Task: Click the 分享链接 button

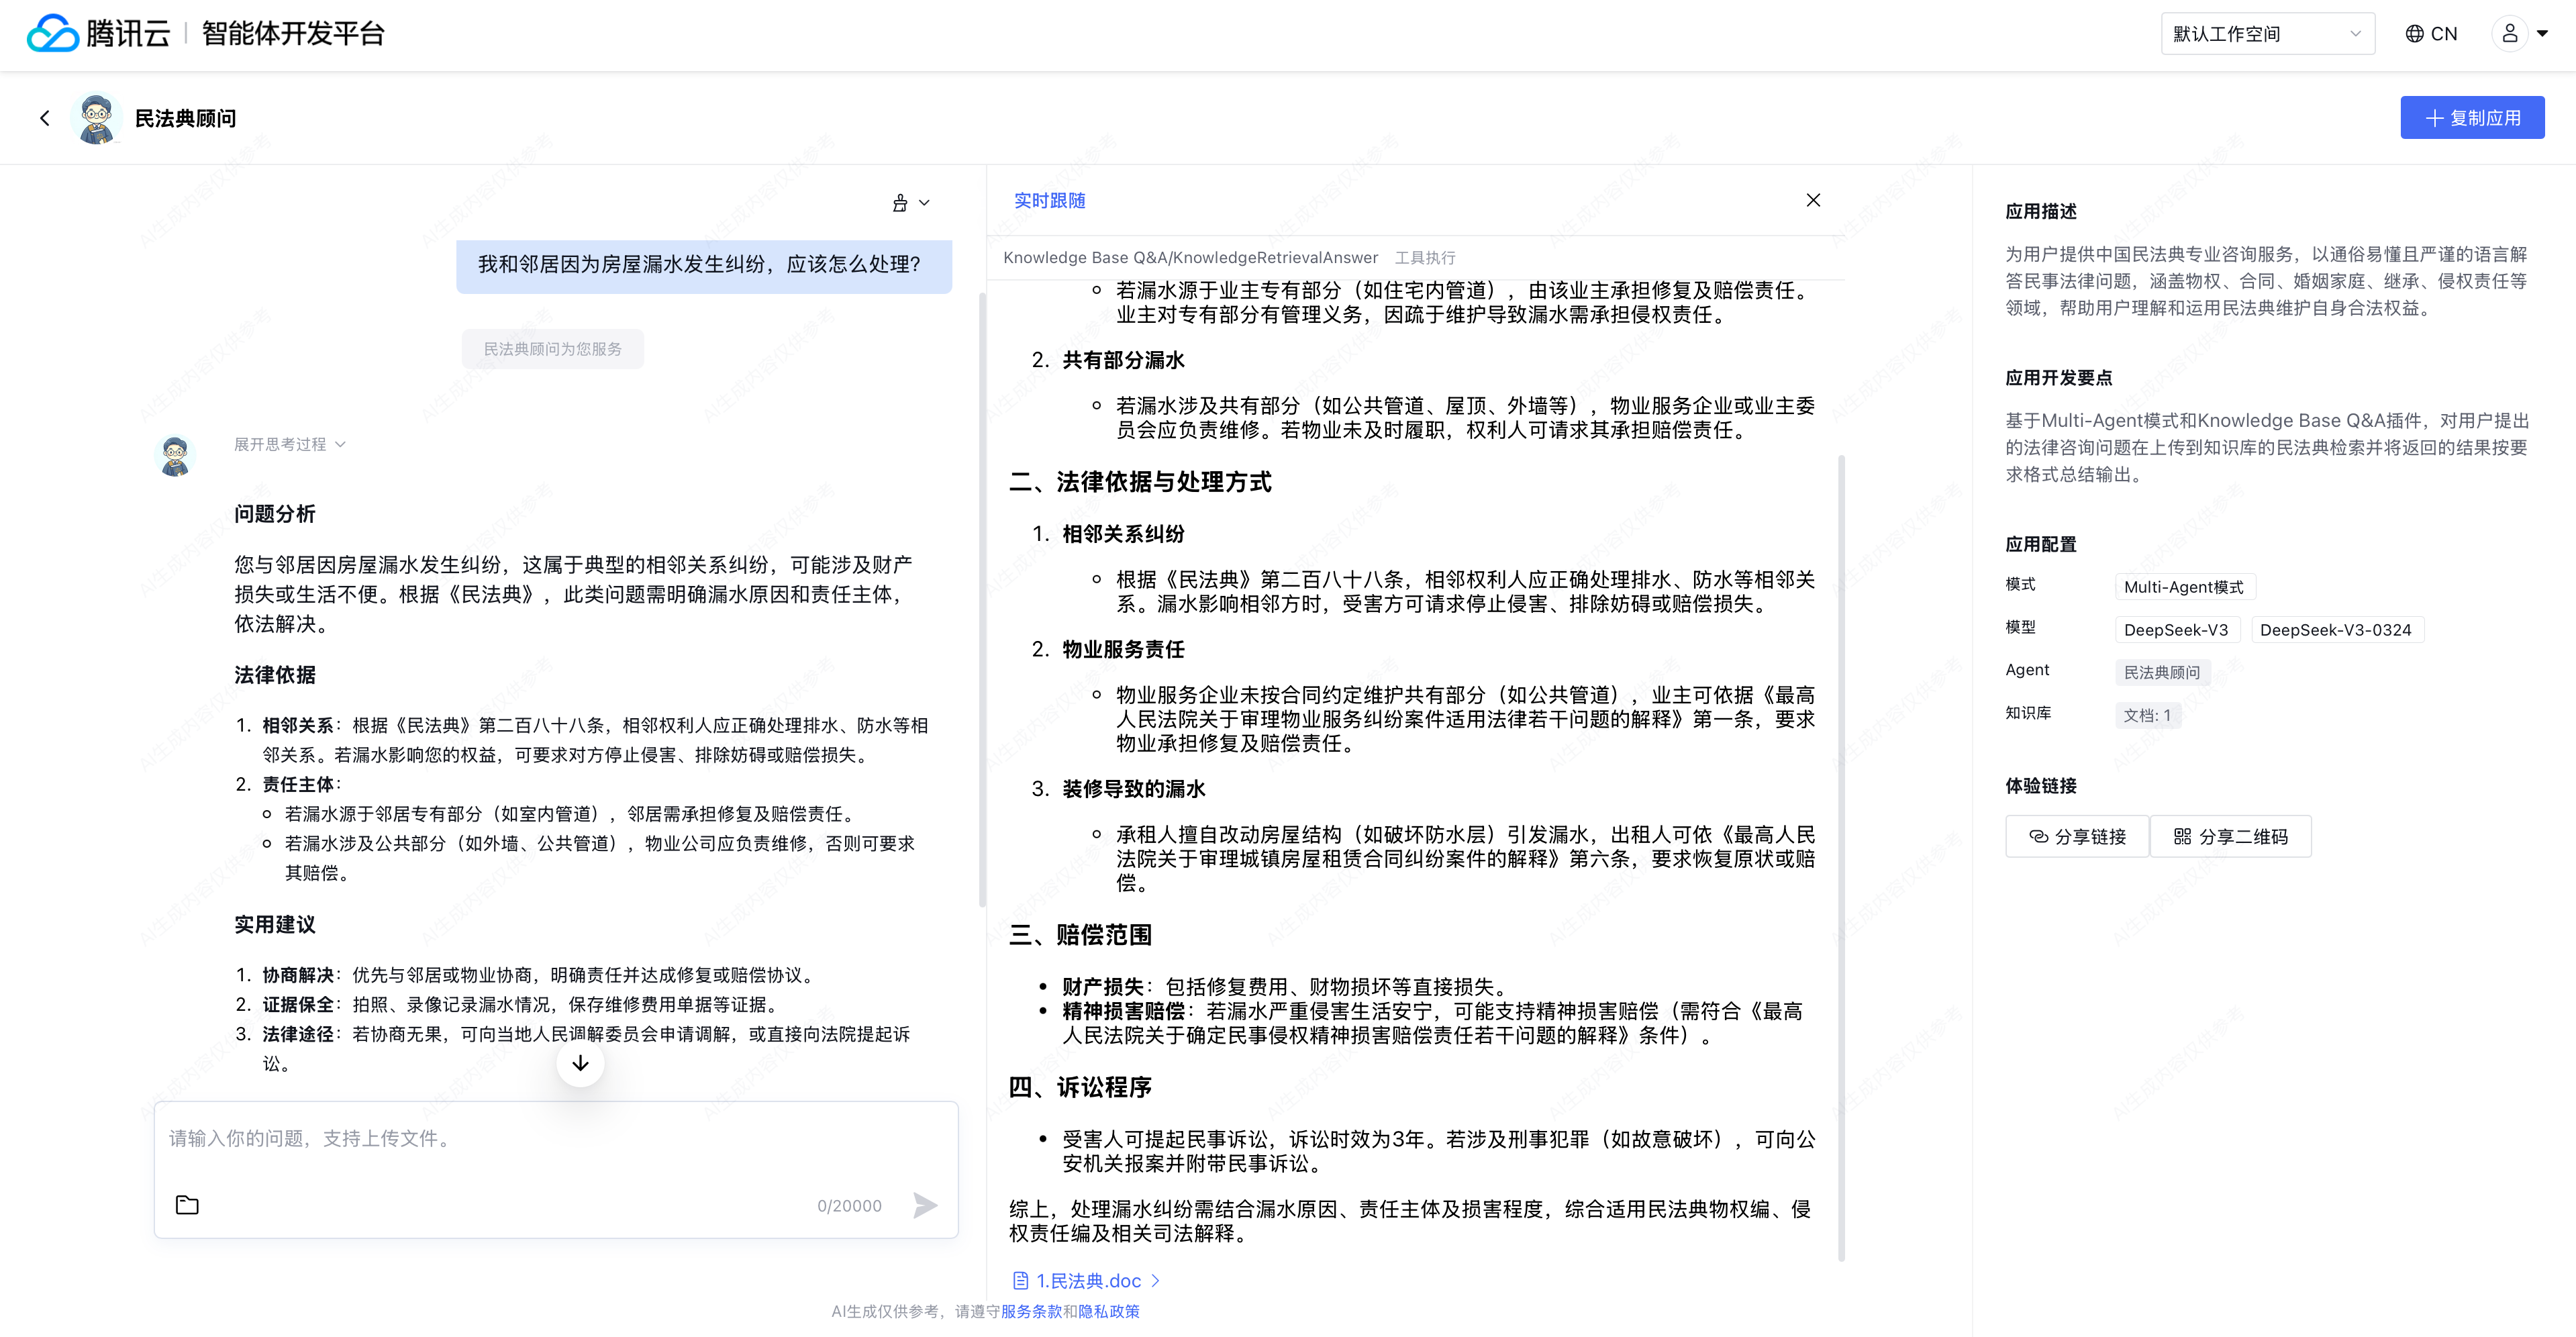Action: click(2077, 836)
